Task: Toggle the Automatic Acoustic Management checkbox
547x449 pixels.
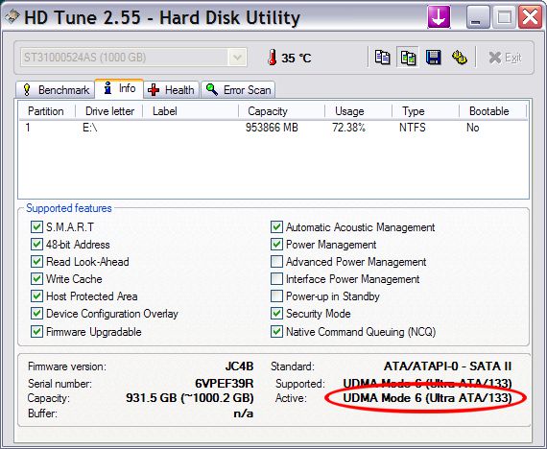Action: point(276,227)
